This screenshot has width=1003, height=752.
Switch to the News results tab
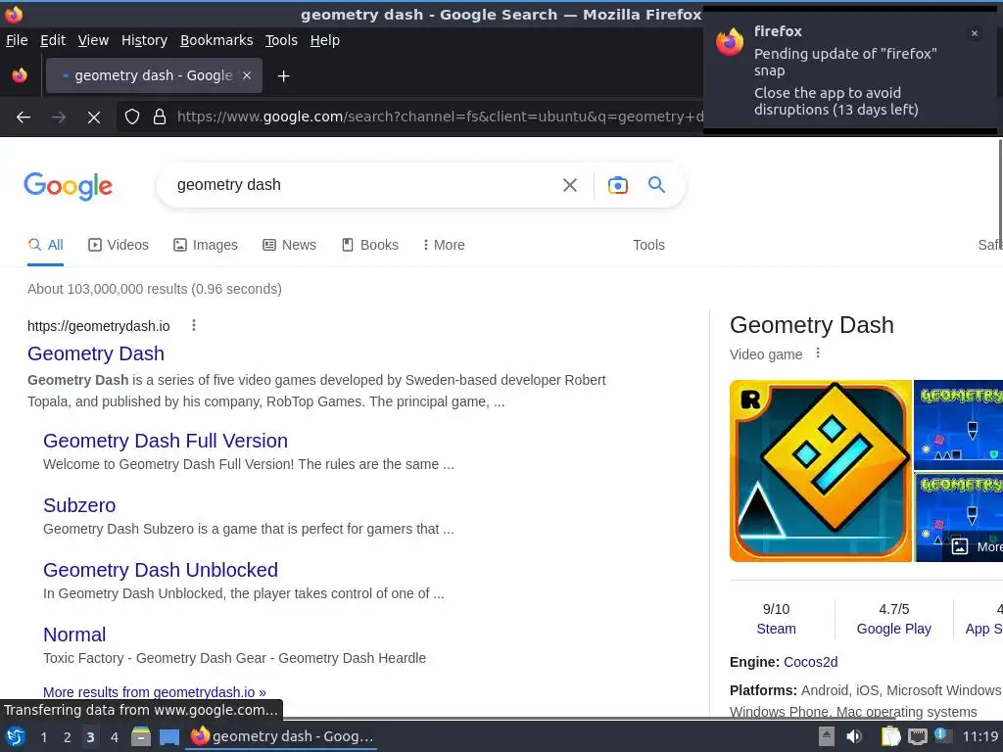[289, 245]
